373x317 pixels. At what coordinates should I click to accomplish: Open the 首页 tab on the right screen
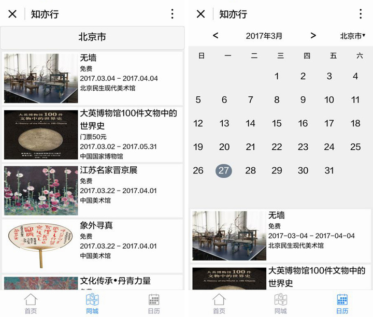(219, 304)
